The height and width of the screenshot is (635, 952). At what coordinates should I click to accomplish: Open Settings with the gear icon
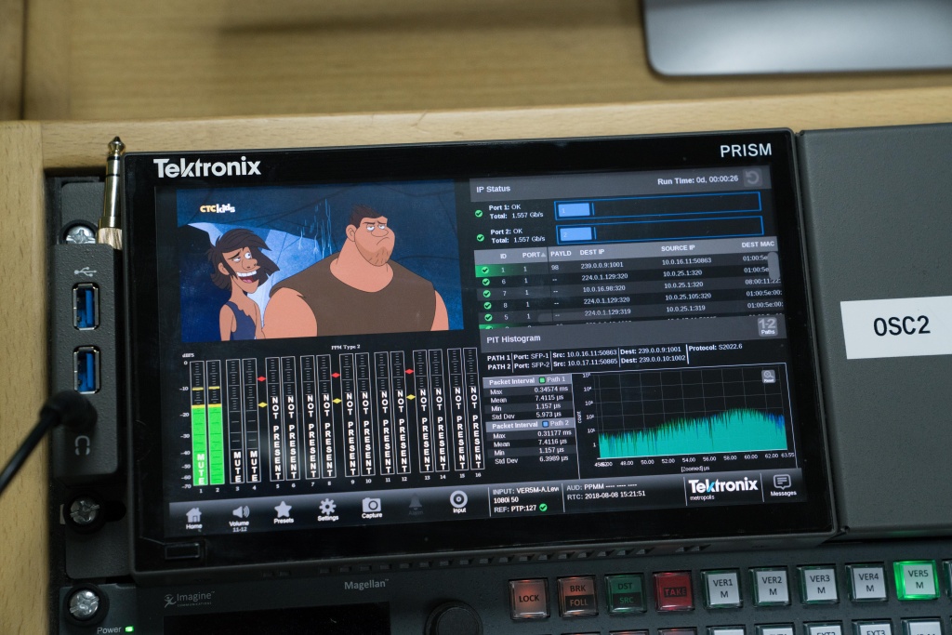[x=327, y=509]
